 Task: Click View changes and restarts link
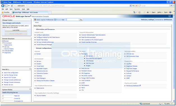(11, 23)
